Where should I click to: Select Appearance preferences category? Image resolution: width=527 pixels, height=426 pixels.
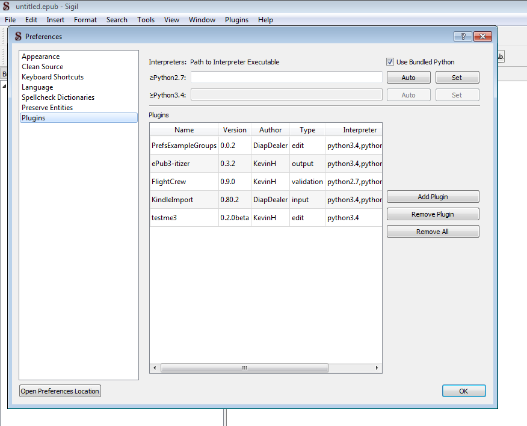point(79,57)
